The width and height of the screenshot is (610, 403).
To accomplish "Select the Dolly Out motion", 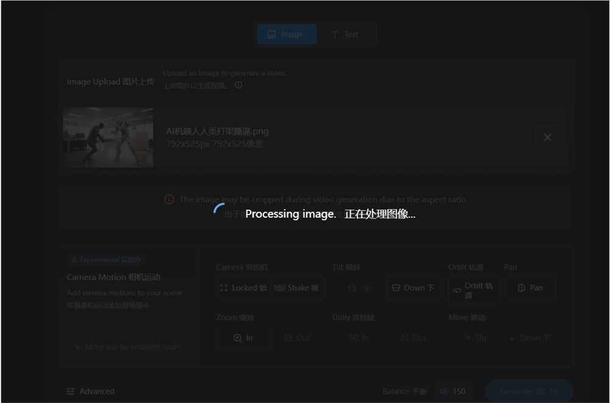I will tap(412, 337).
